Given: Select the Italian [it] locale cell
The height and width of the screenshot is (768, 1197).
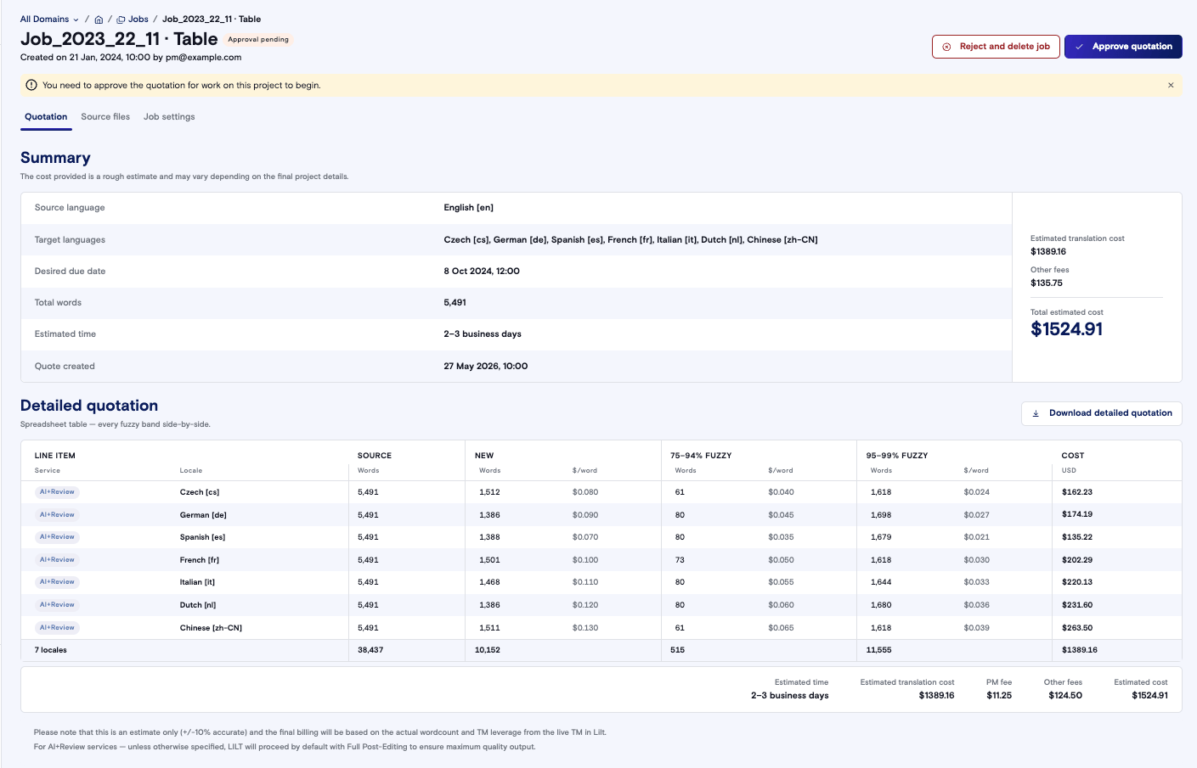Looking at the screenshot, I should coord(197,582).
